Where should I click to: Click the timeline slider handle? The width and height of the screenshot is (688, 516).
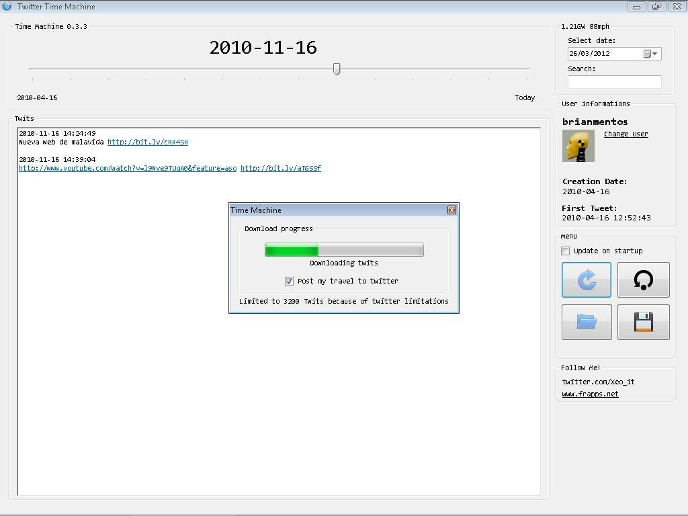coord(337,69)
